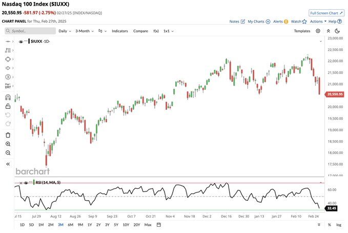The image size is (348, 233).
Task: Remove the RSI indicator
Action: tap(21, 183)
